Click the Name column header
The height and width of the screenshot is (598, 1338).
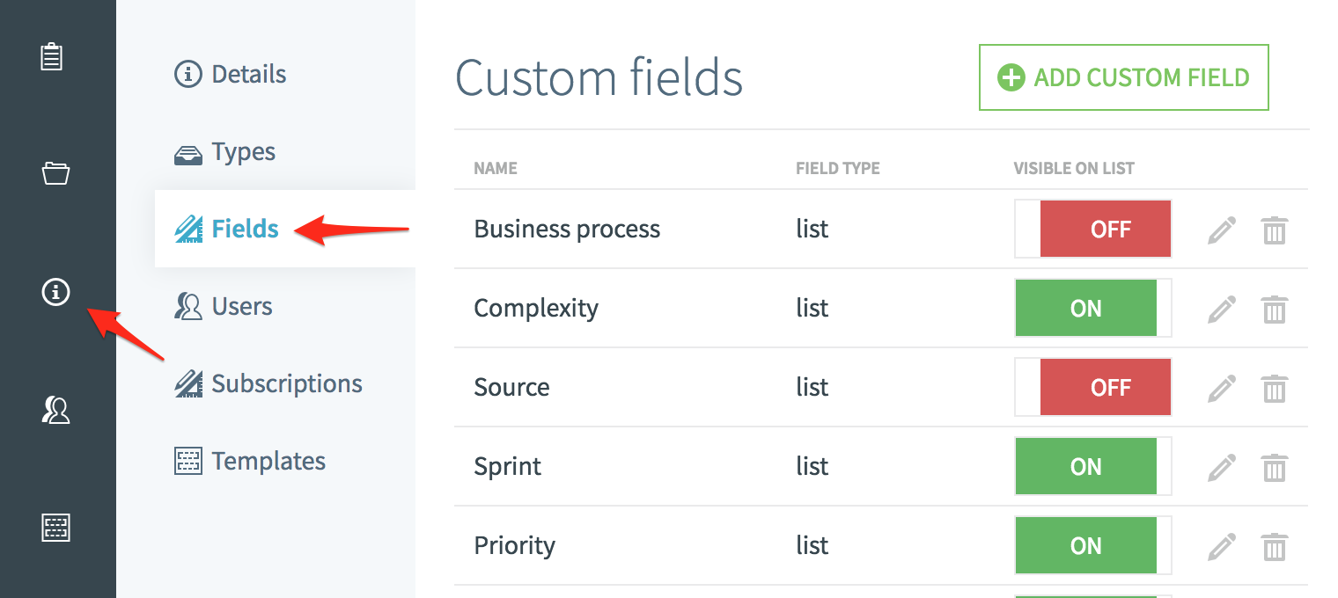pyautogui.click(x=496, y=168)
